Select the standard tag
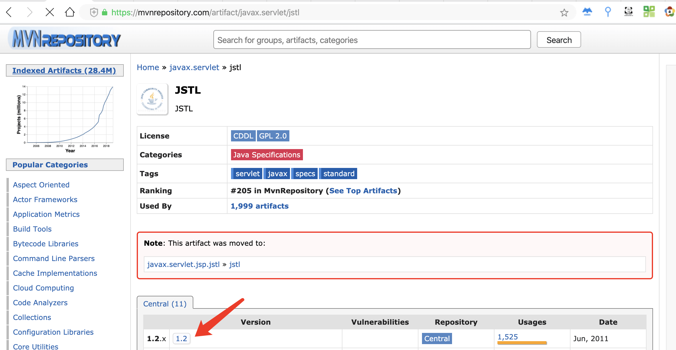 click(x=338, y=174)
